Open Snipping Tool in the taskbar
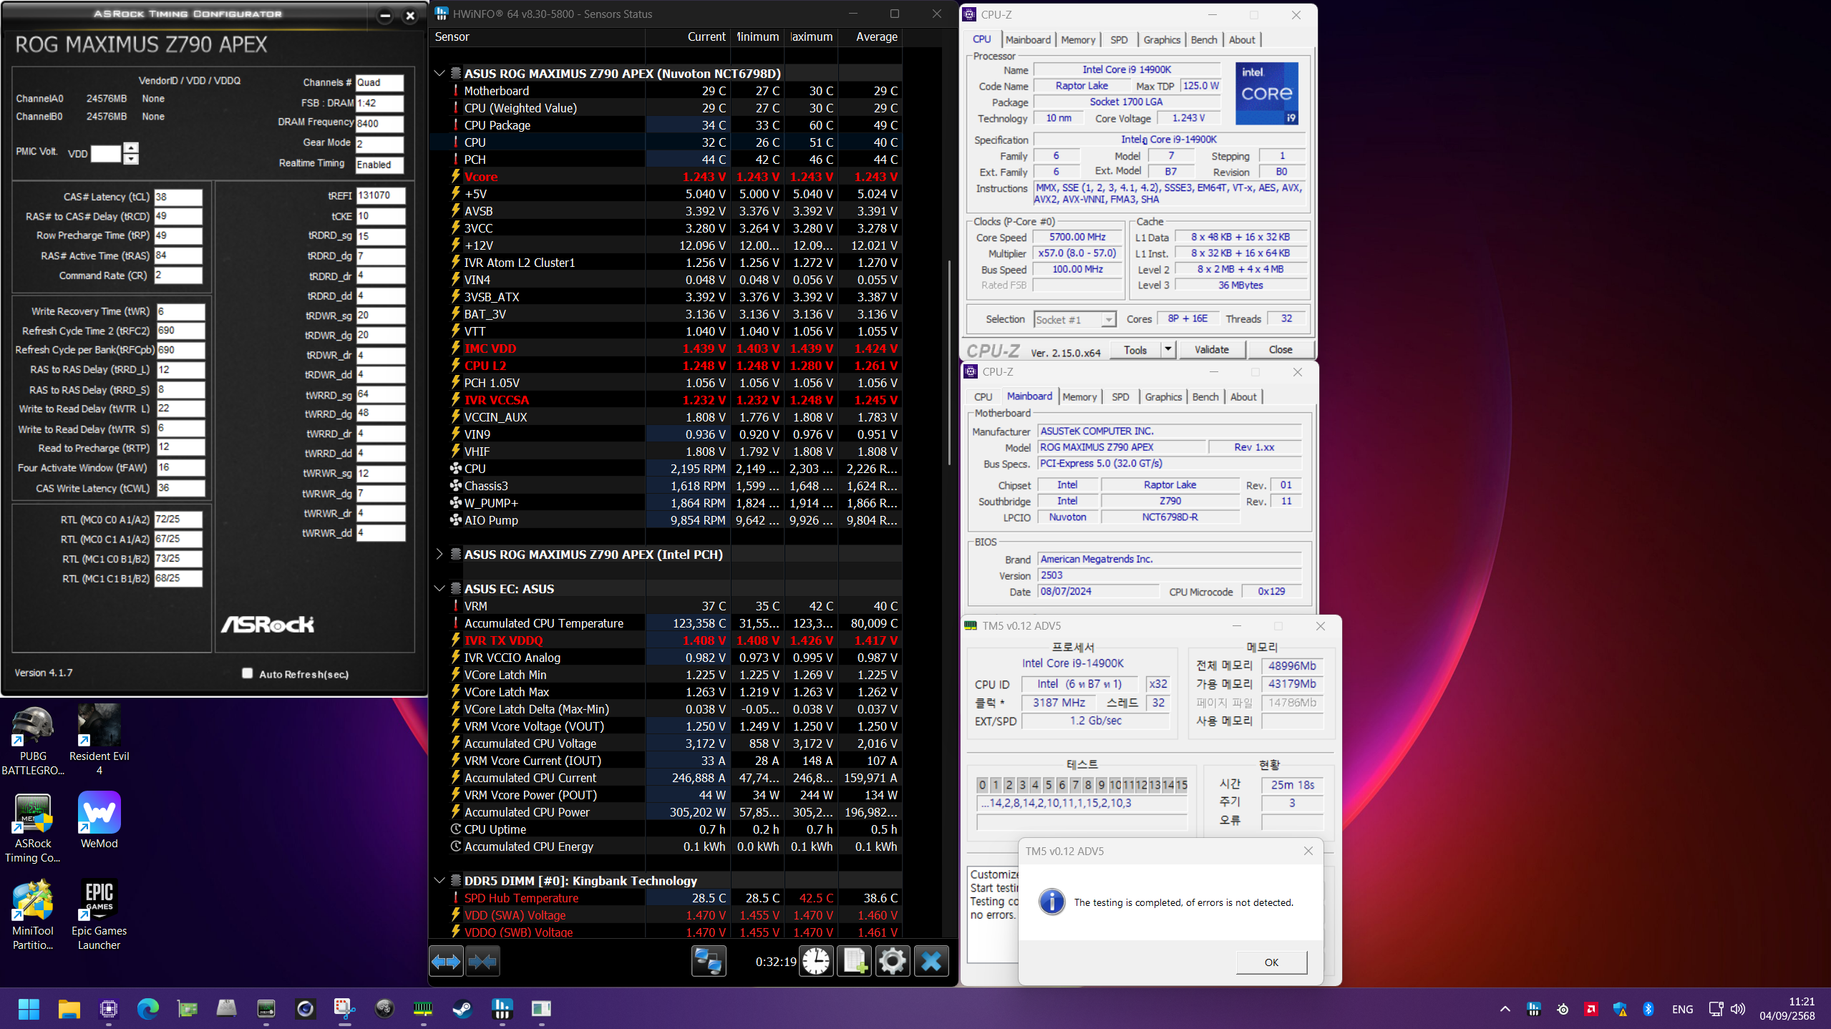This screenshot has height=1029, width=1831. 344,1009
